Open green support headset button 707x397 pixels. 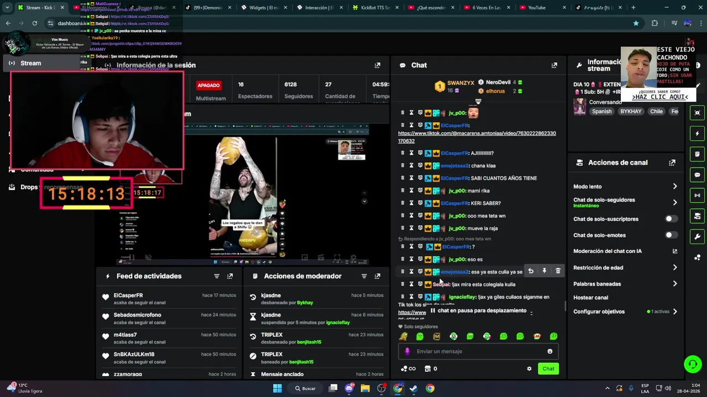693,364
